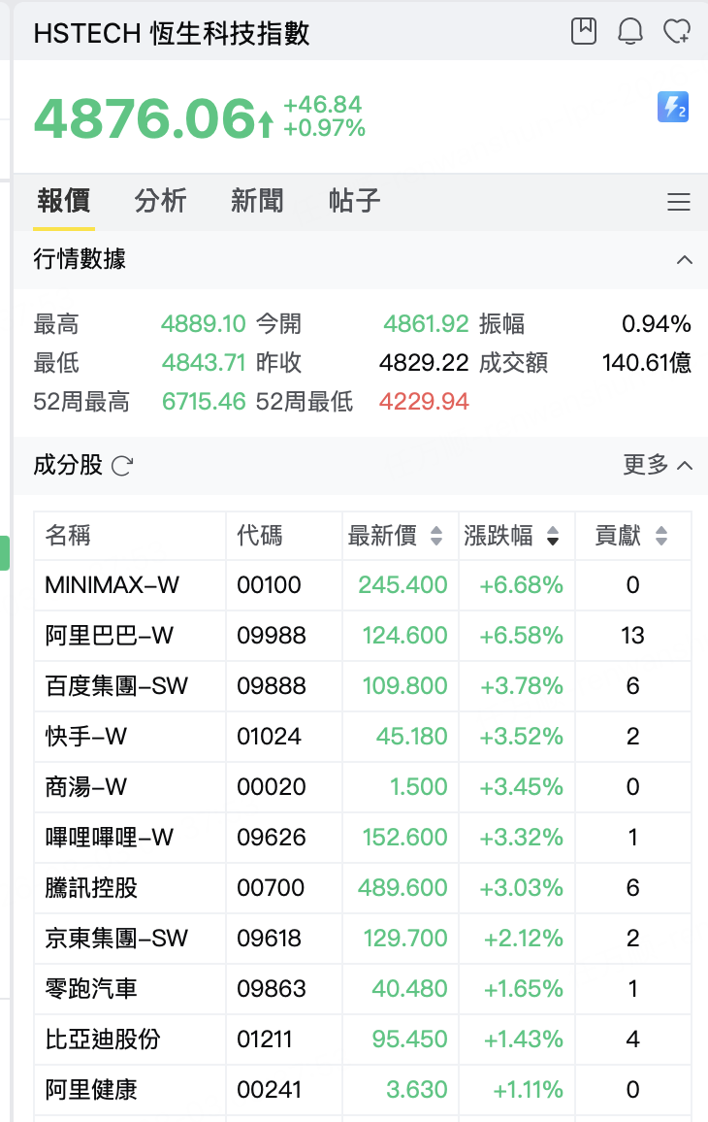Switch to the 分析 tab
This screenshot has width=708, height=1122.
[160, 201]
